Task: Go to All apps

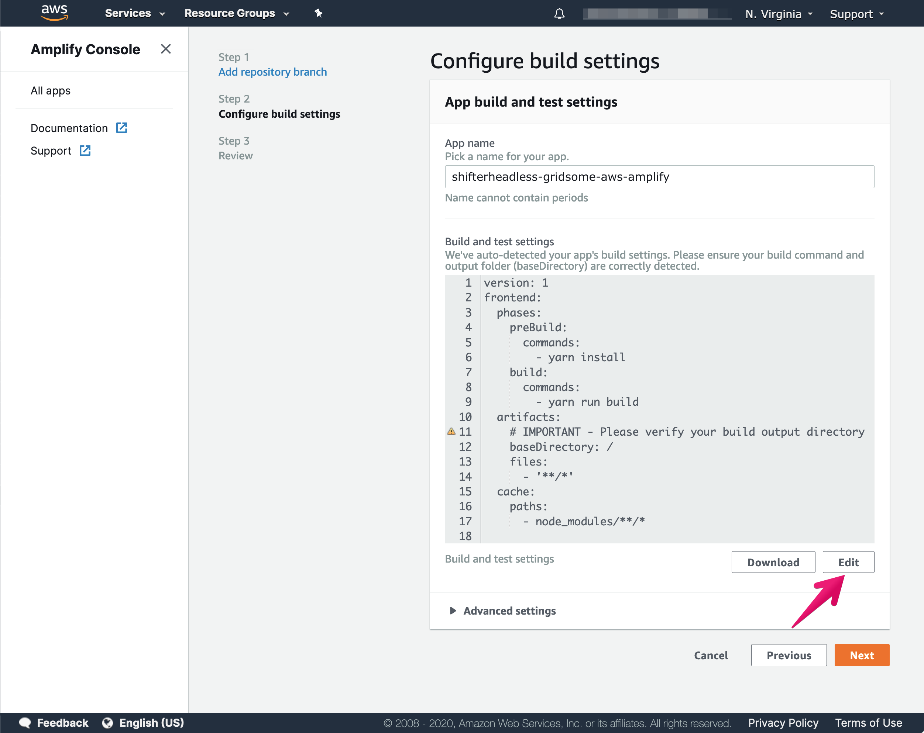Action: (51, 91)
